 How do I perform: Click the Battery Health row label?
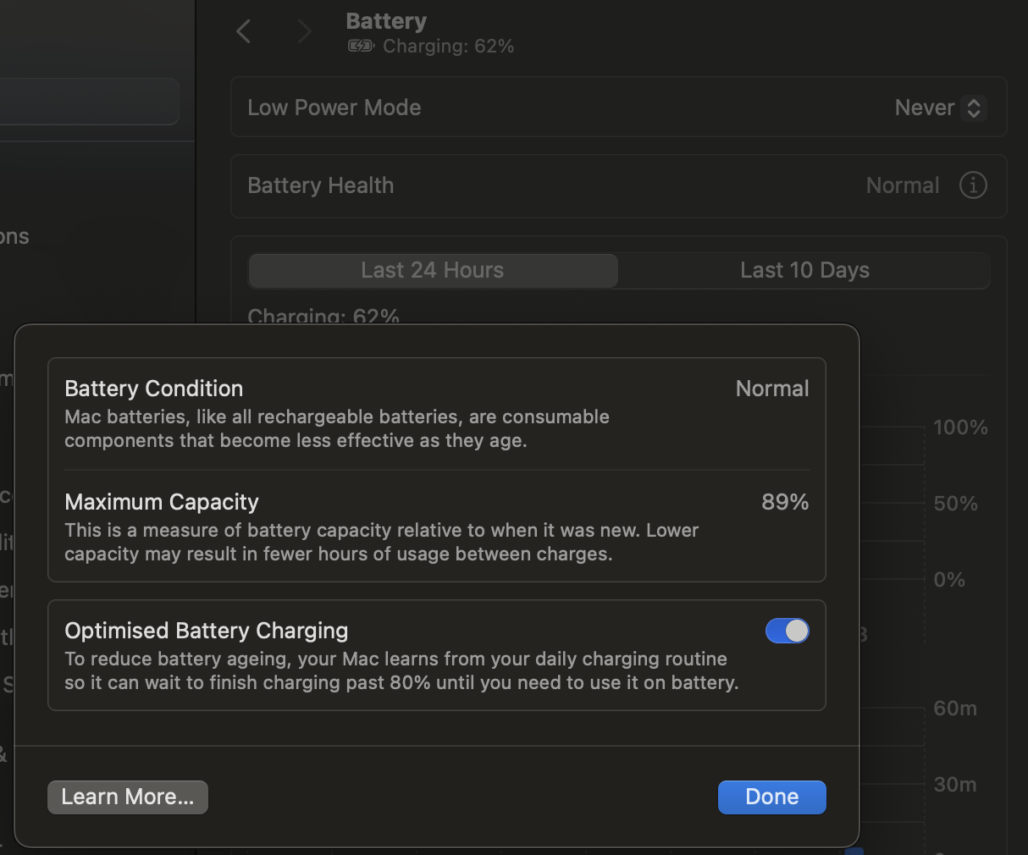(x=321, y=185)
